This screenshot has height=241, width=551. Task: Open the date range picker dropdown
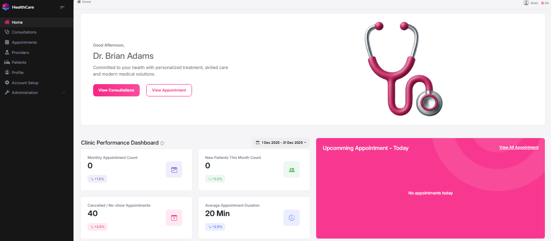[281, 143]
